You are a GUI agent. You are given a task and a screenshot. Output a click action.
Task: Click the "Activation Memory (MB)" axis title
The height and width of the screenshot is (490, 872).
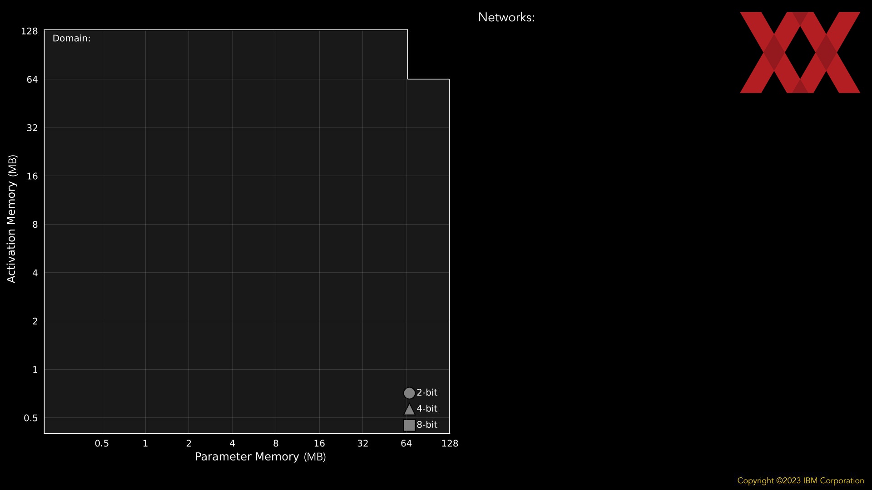12,219
